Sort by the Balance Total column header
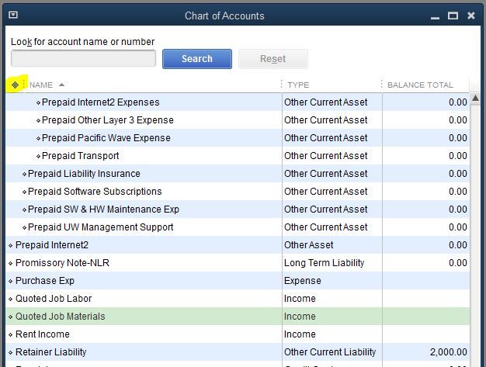 tap(419, 85)
